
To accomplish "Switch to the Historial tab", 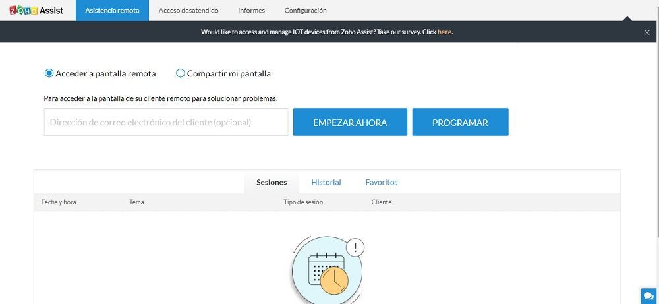I will click(326, 183).
